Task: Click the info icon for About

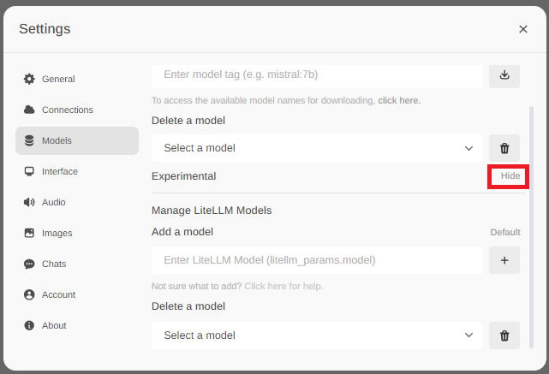Action: point(29,325)
